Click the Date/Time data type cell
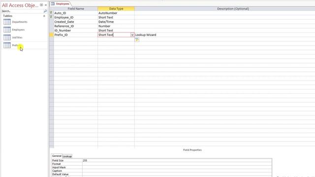 [116, 22]
